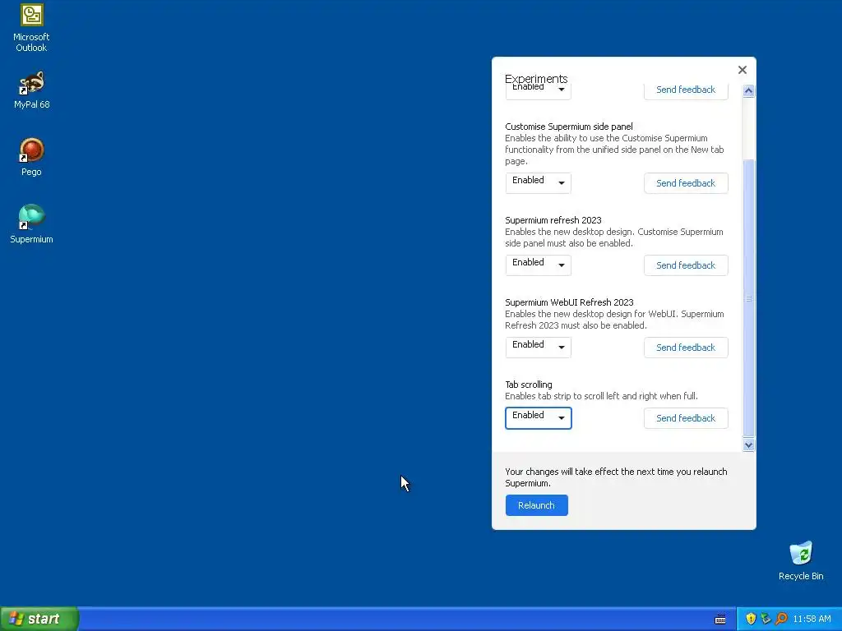The height and width of the screenshot is (631, 842).
Task: Select the Pego desktop shortcut
Action: (x=31, y=157)
